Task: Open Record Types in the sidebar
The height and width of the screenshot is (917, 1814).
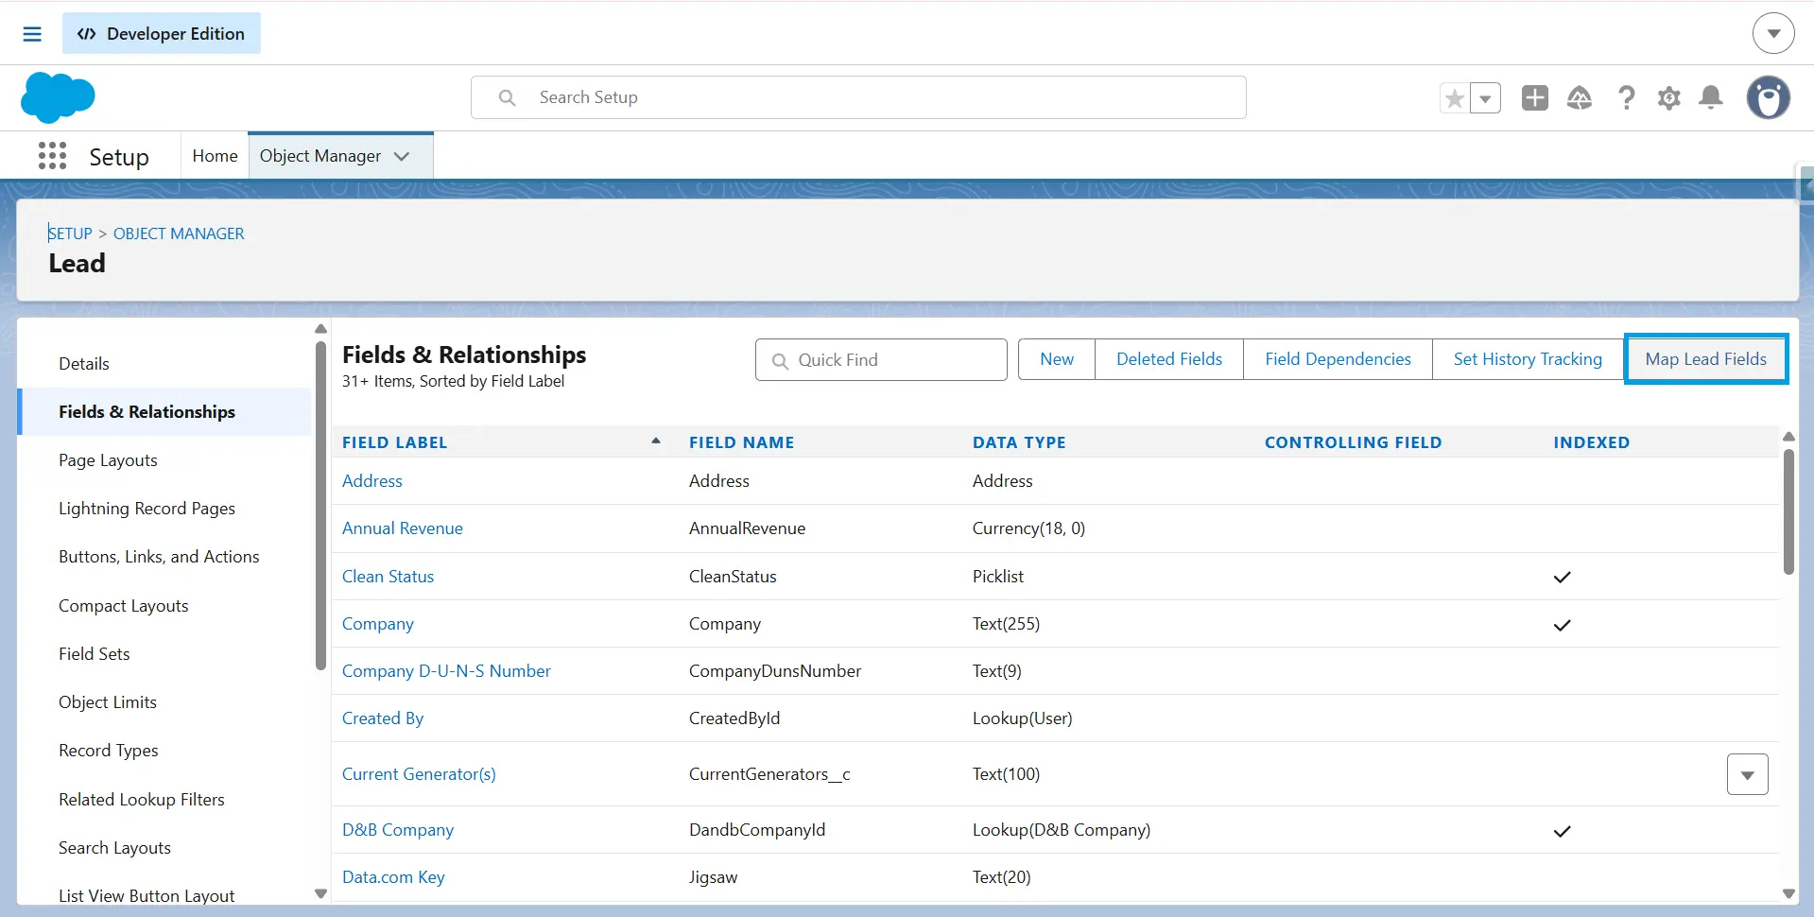Action: point(109,751)
